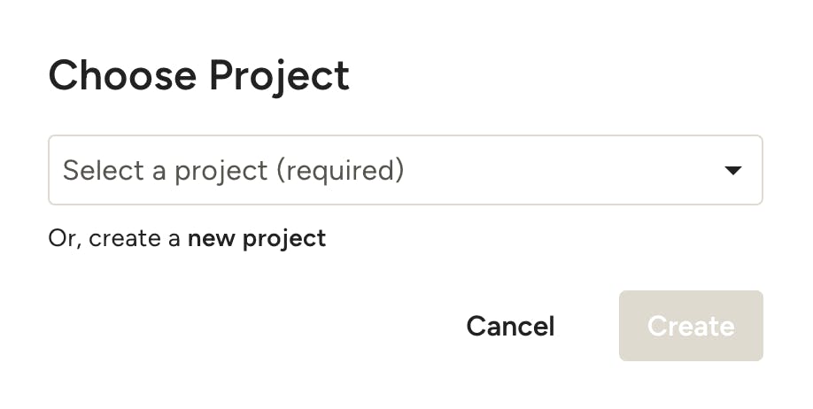This screenshot has width=813, height=409.
Task: Show project list using the down triangle
Action: click(732, 170)
